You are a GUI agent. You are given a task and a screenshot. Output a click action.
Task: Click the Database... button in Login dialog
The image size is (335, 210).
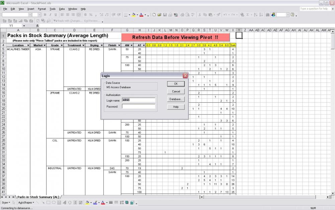[176, 99]
